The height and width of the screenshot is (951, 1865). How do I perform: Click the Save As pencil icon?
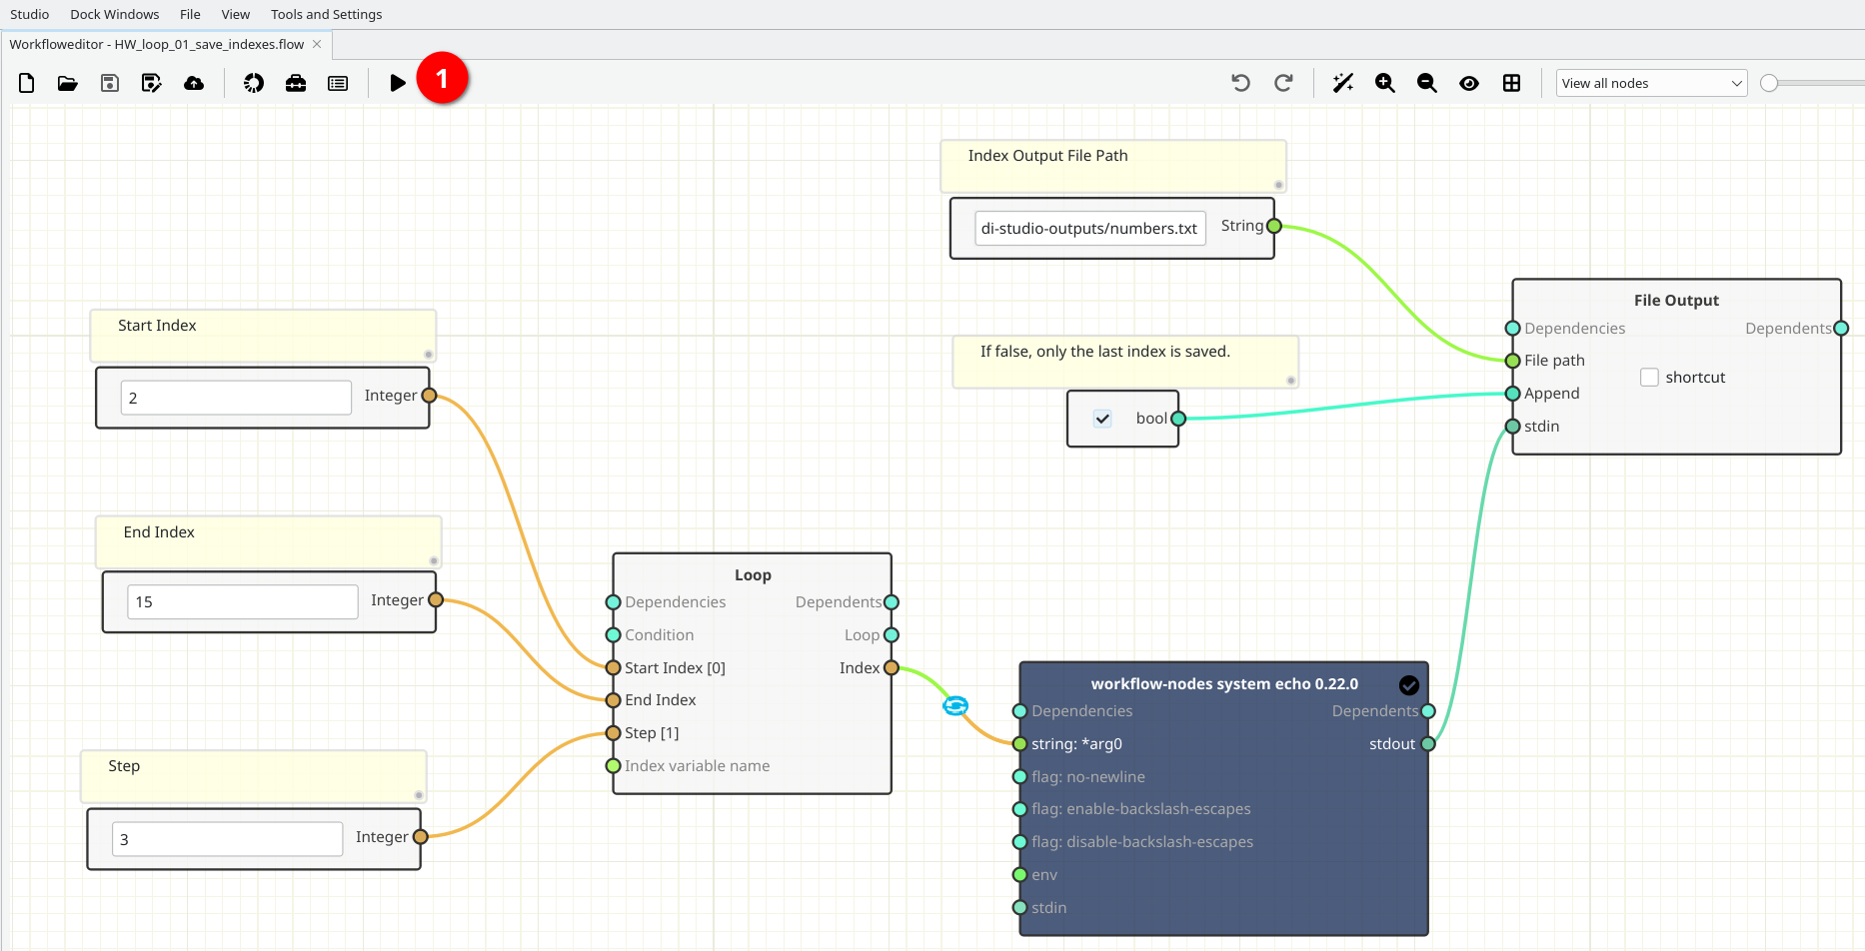[x=152, y=83]
